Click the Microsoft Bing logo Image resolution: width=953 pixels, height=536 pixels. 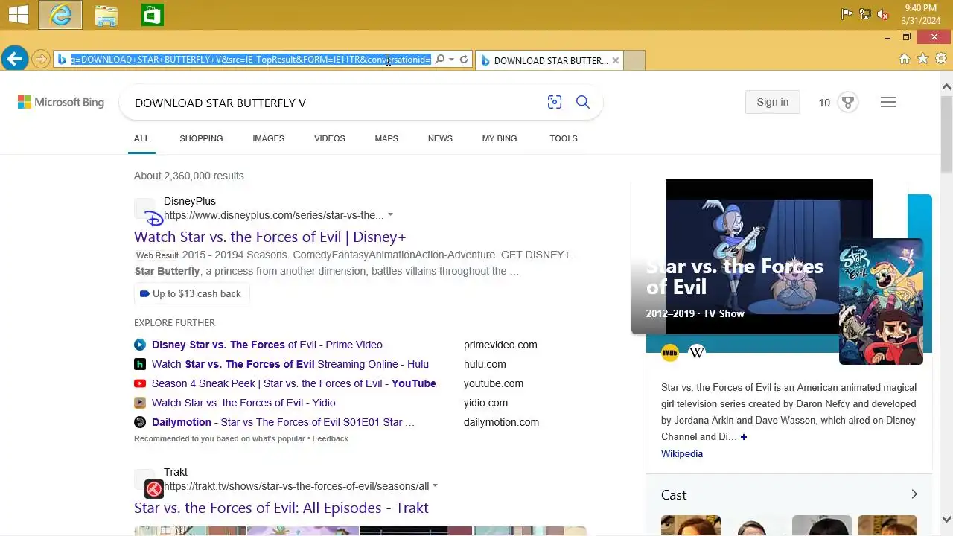[61, 103]
